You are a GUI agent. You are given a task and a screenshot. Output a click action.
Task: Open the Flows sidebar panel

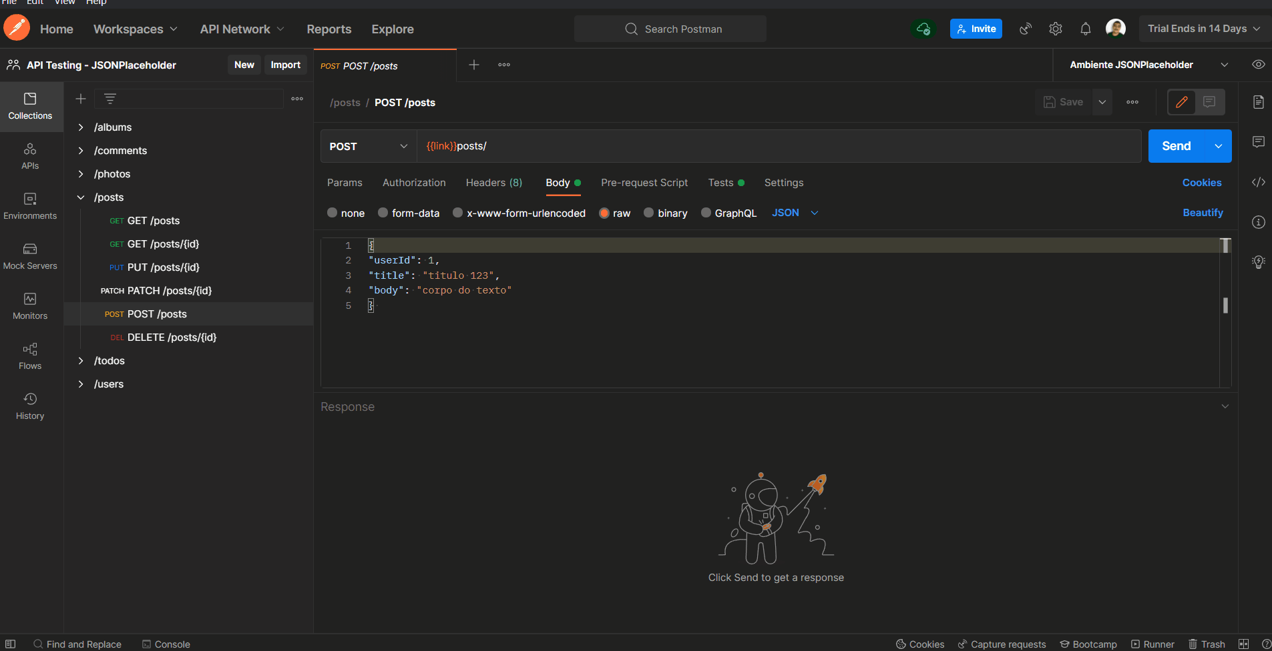[x=30, y=356]
